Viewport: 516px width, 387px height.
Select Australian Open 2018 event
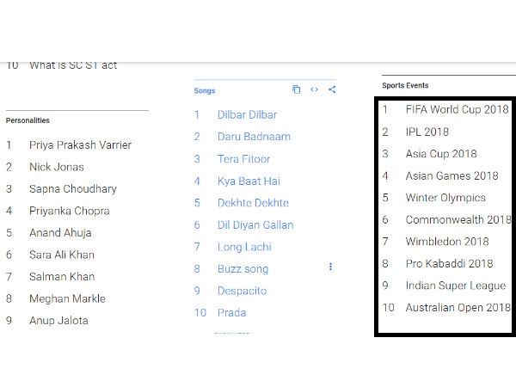pos(458,308)
